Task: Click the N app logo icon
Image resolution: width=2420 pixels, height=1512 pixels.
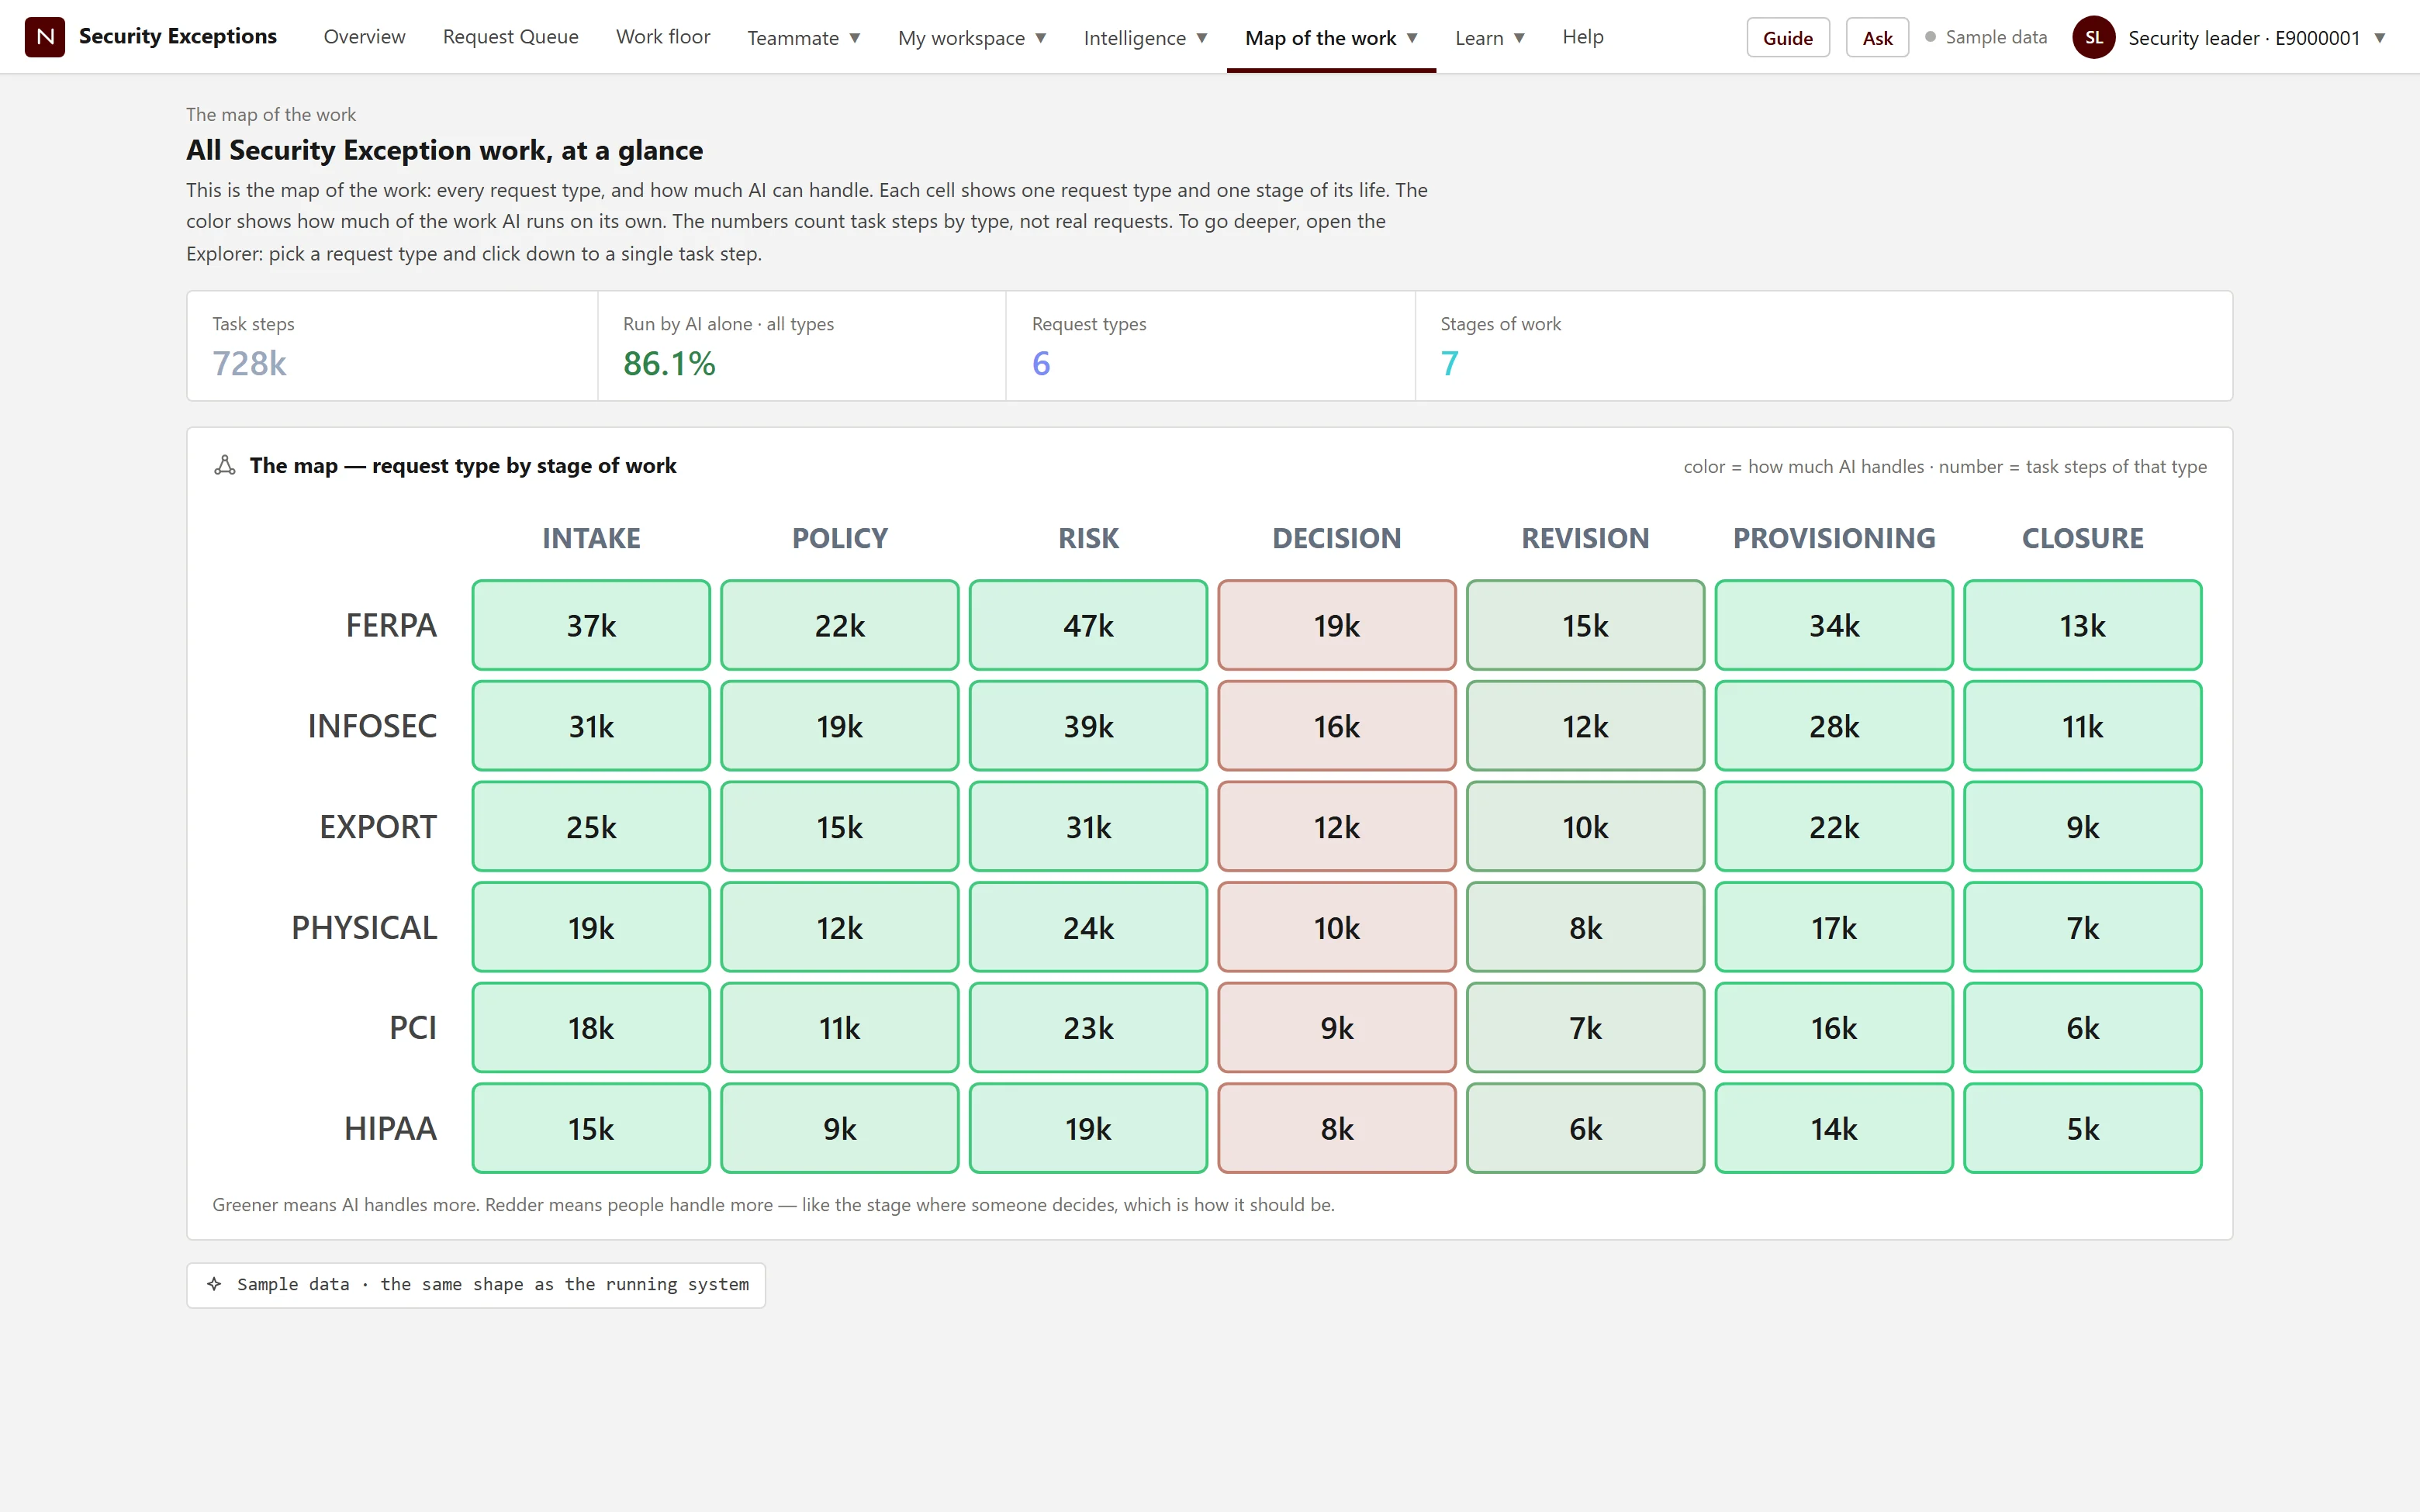Action: click(45, 37)
